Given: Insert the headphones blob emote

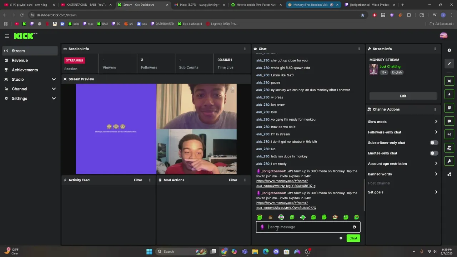Looking at the screenshot, I should [303, 217].
